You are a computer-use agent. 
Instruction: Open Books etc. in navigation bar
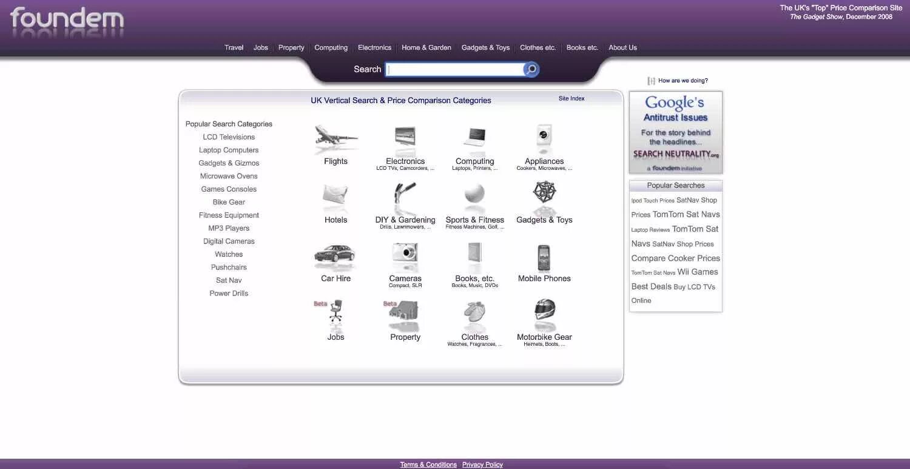coord(582,48)
